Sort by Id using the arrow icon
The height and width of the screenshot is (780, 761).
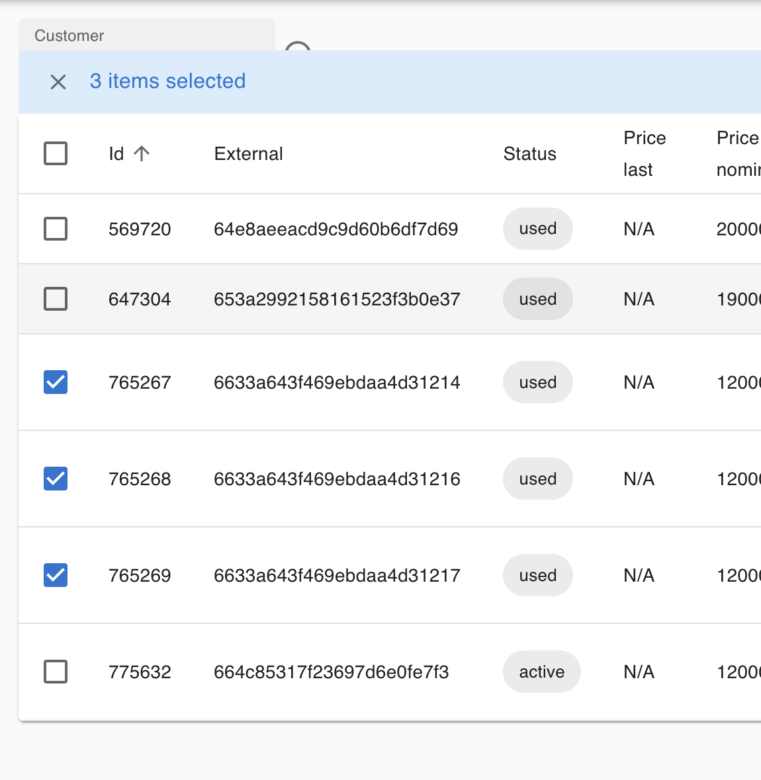click(x=142, y=154)
